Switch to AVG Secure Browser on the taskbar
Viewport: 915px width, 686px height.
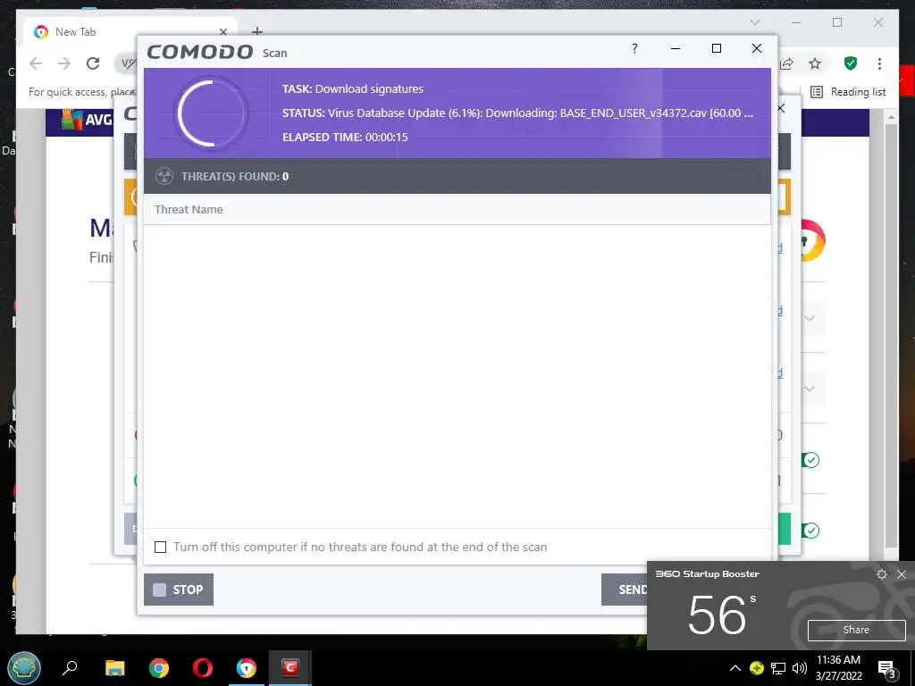coord(247,668)
